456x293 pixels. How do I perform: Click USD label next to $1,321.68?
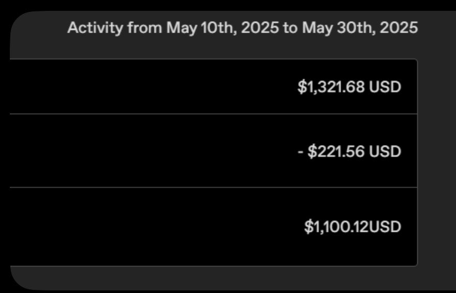point(385,87)
